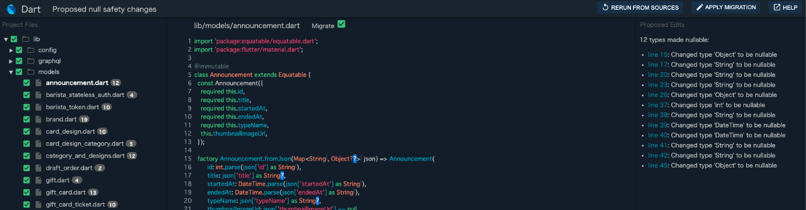
Task: Toggle the Migrate checkbox for announcement.dart
Action: click(x=341, y=24)
